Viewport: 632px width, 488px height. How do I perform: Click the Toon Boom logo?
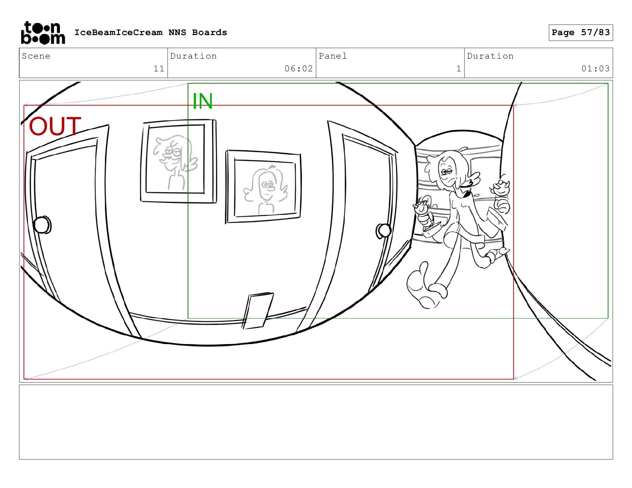pyautogui.click(x=43, y=33)
